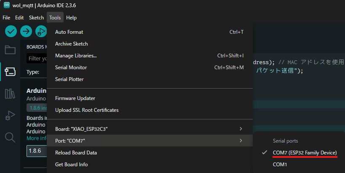345x173 pixels.
Task: Click the Verify checkmark button
Action: pyautogui.click(x=11, y=31)
